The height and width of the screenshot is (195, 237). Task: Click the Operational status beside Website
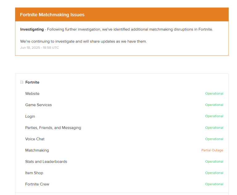(214, 94)
